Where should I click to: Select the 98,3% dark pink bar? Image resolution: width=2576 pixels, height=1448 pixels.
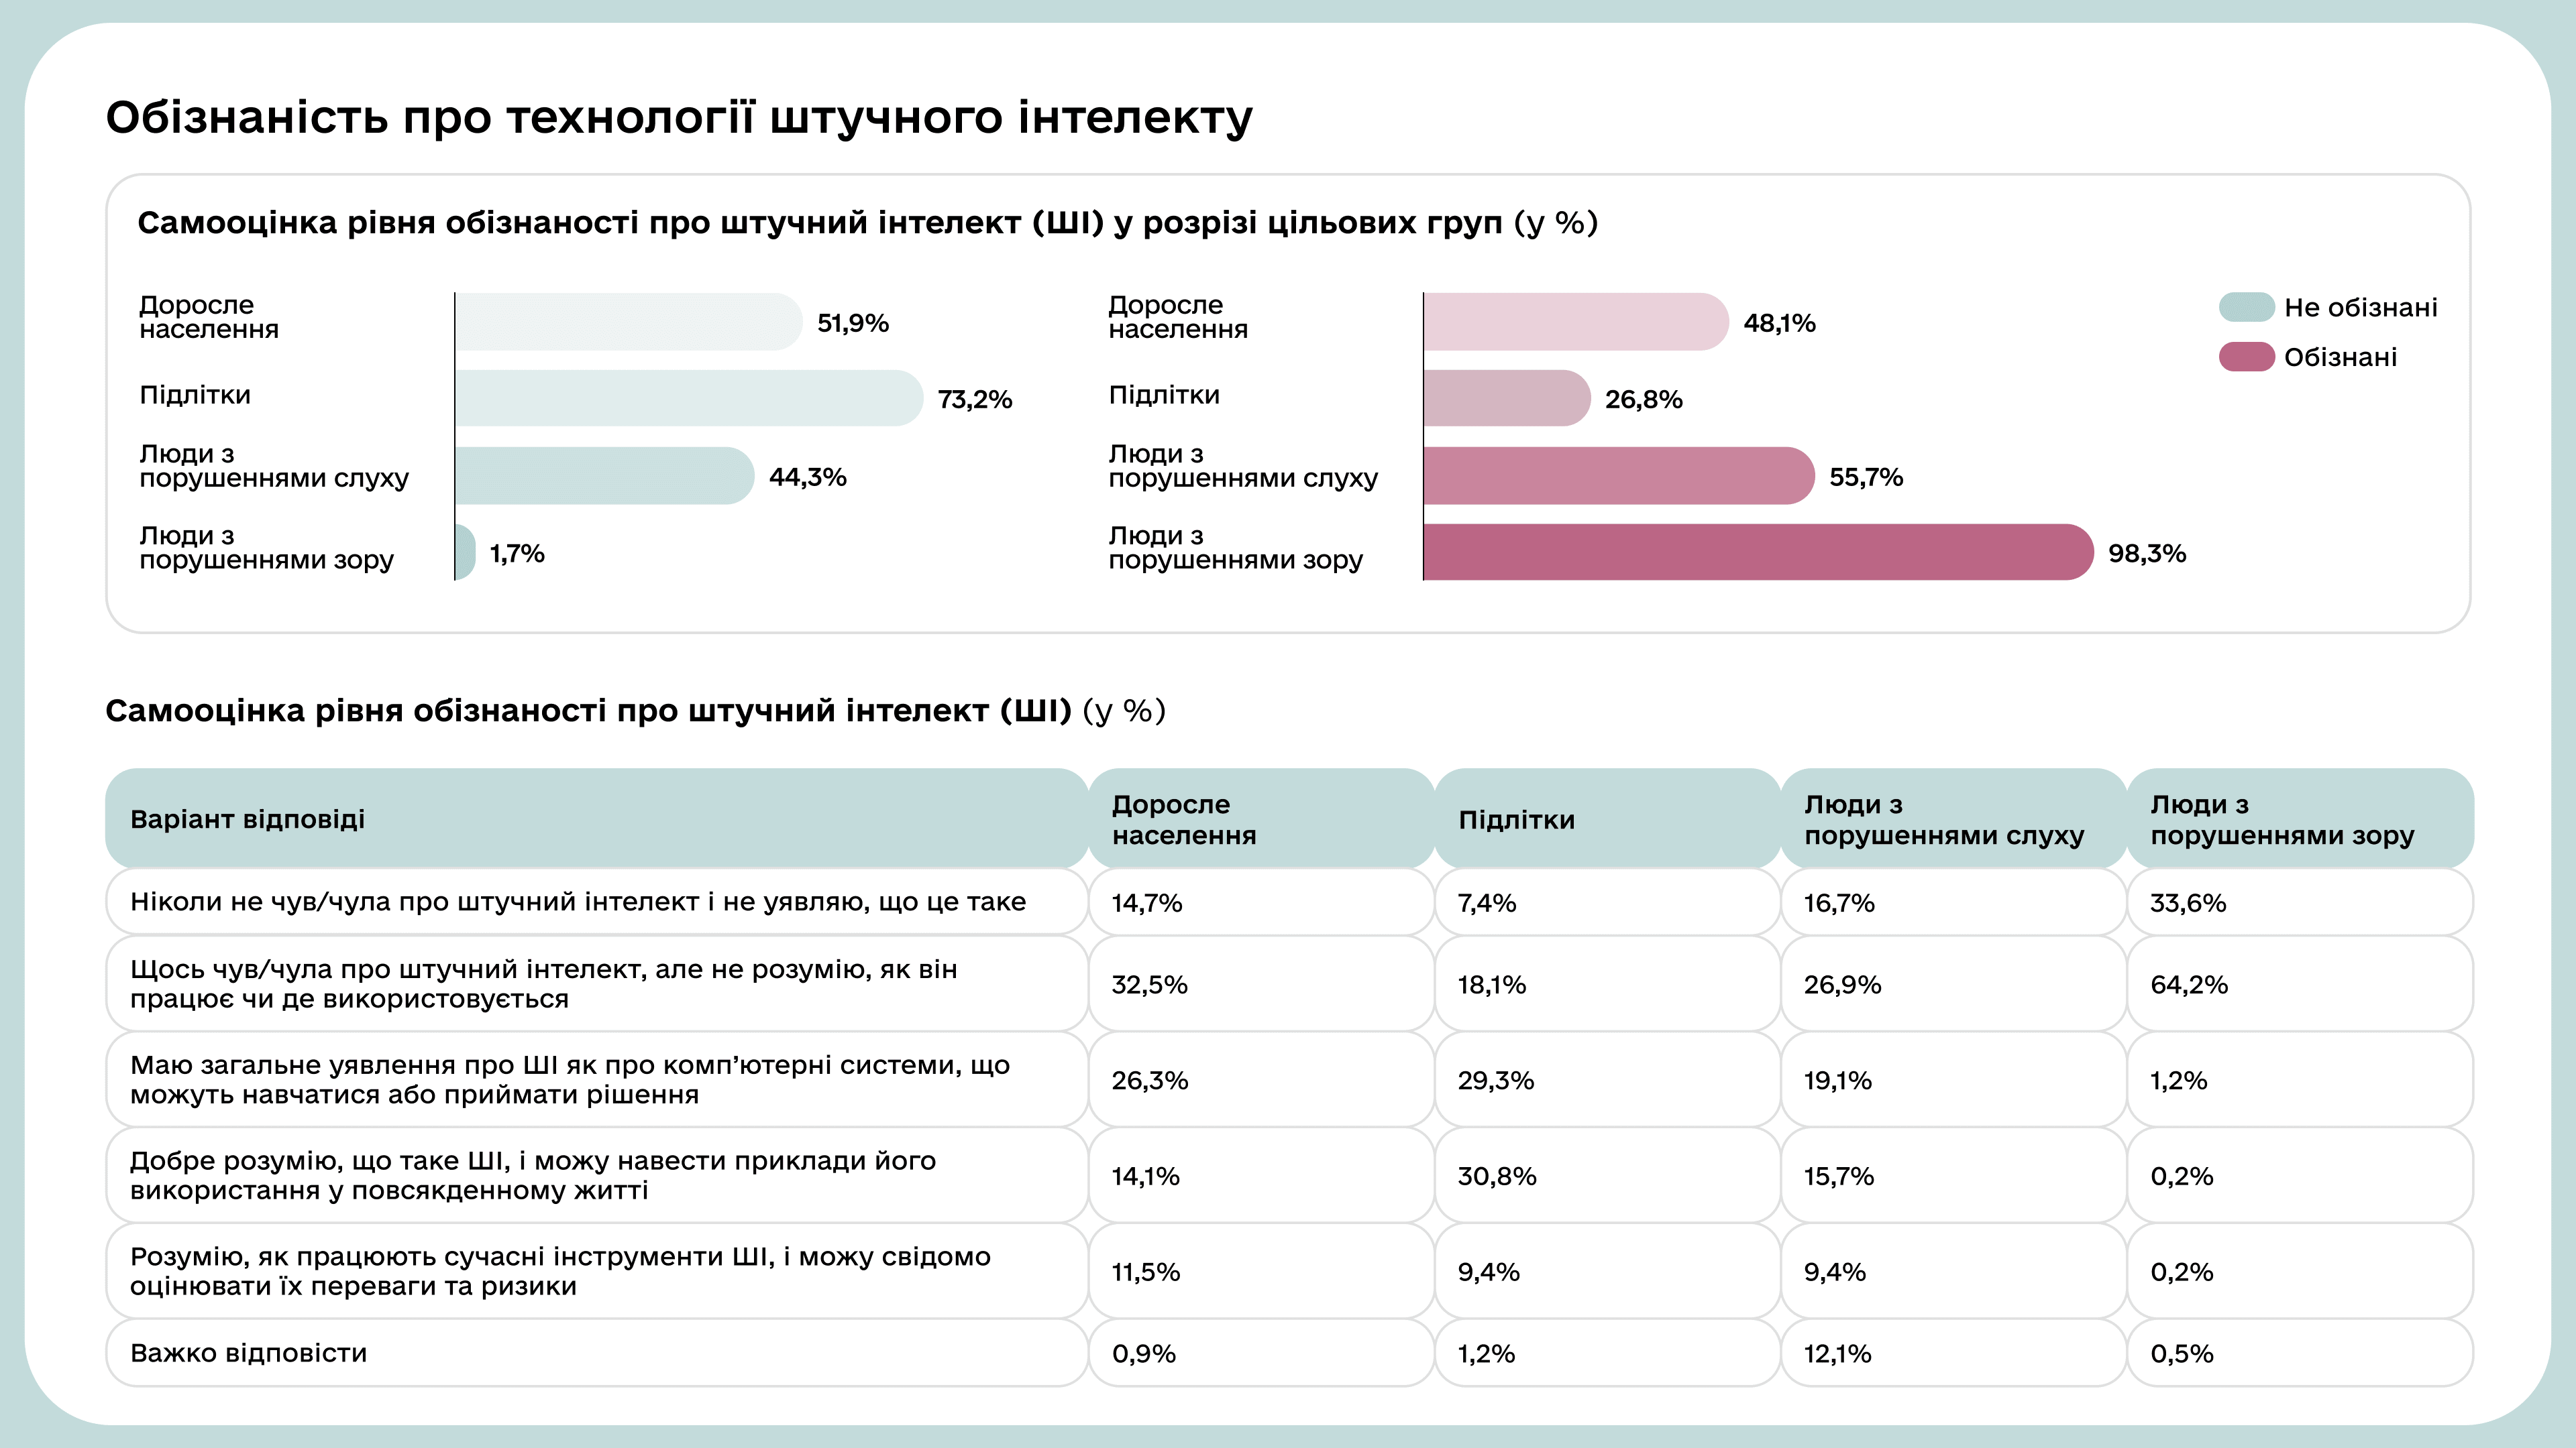point(1757,552)
